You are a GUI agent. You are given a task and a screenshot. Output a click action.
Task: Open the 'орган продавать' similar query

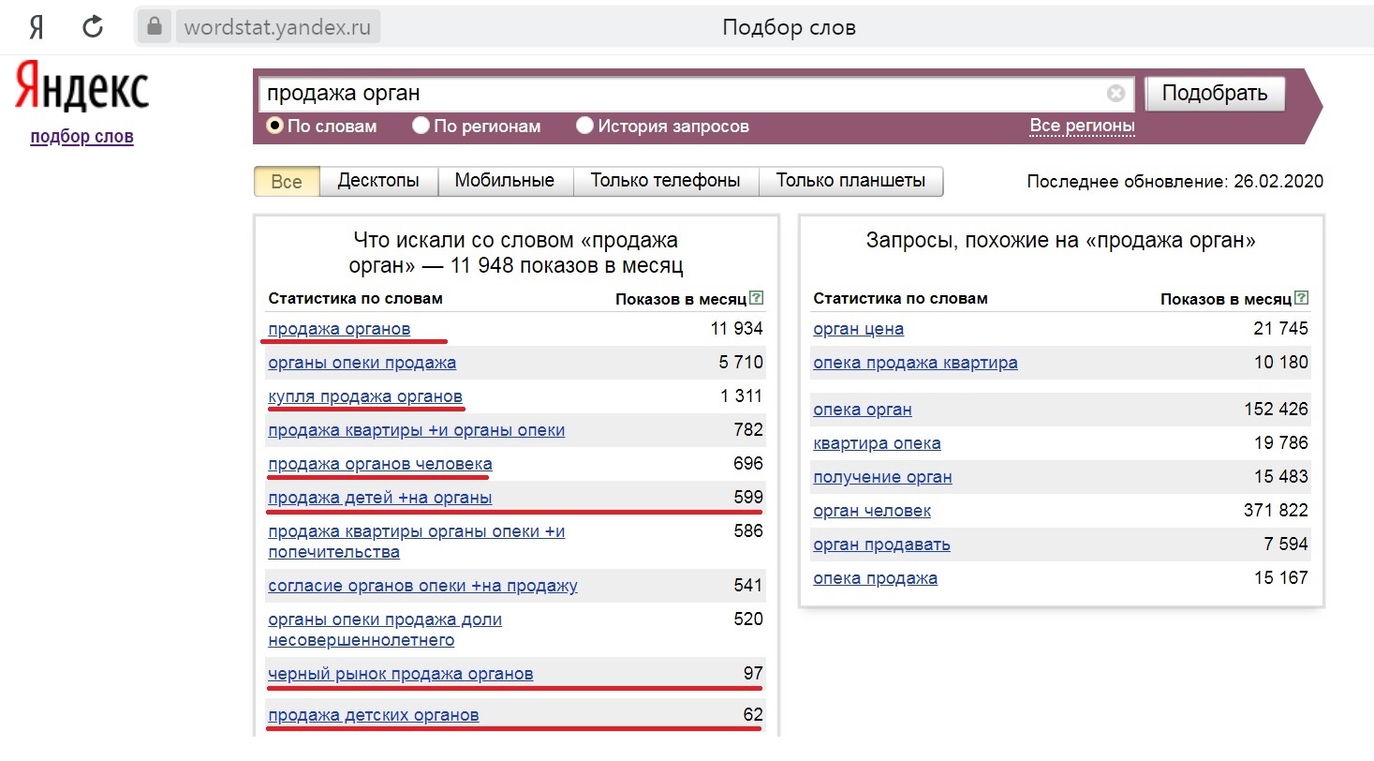881,545
